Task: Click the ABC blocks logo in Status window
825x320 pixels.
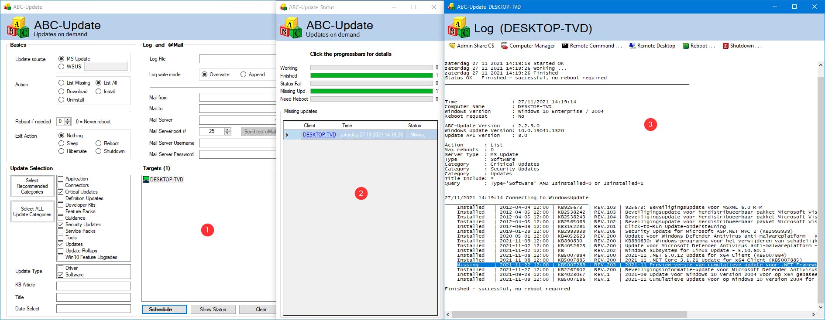Action: tap(290, 28)
